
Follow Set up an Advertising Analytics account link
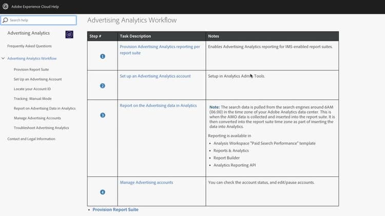[x=155, y=76]
